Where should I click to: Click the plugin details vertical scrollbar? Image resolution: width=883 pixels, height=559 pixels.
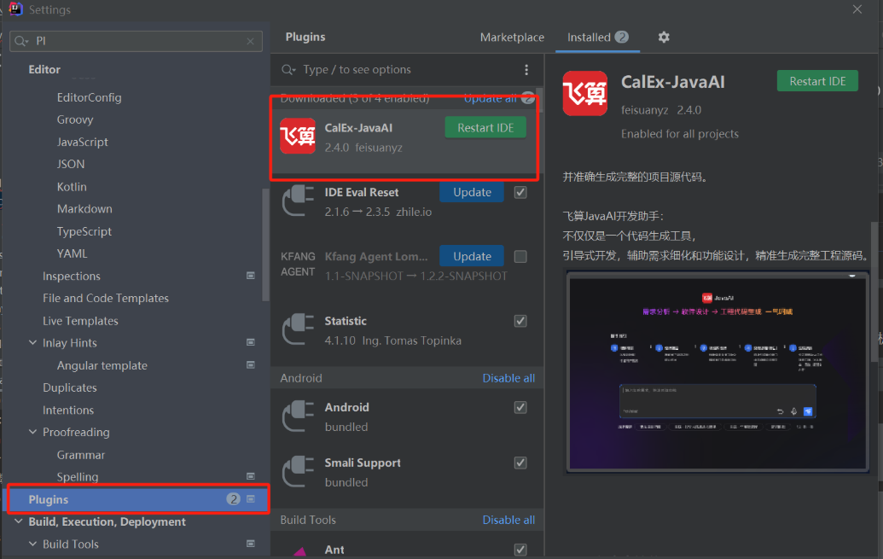(874, 291)
